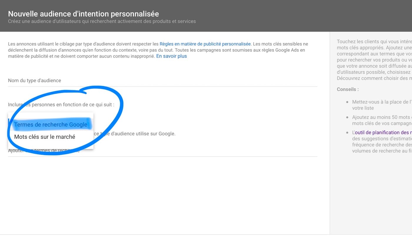Image resolution: width=412 pixels, height=237 pixels.
Task: Focus the "Nom du type d'audience" field
Action: (162, 80)
